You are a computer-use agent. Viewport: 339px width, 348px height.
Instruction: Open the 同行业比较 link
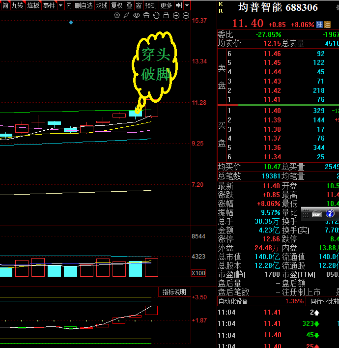pyautogui.click(x=324, y=301)
